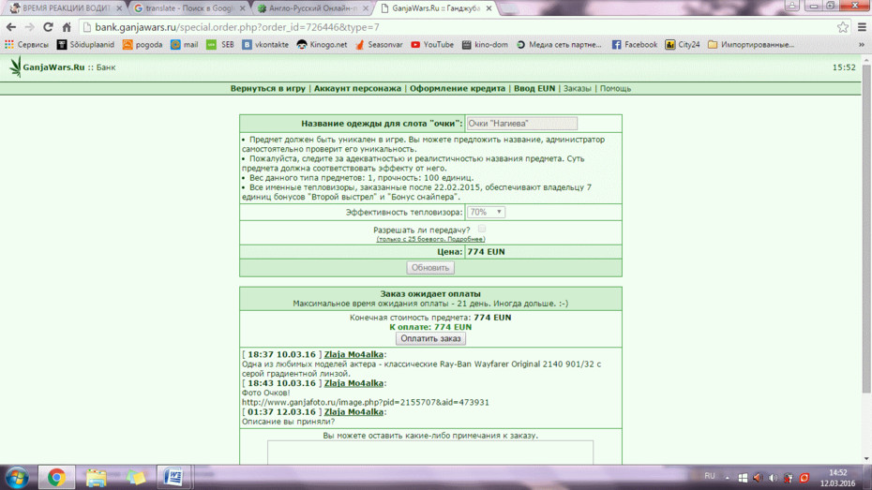Select the GanjaWars.Ru browser tab

[435, 8]
